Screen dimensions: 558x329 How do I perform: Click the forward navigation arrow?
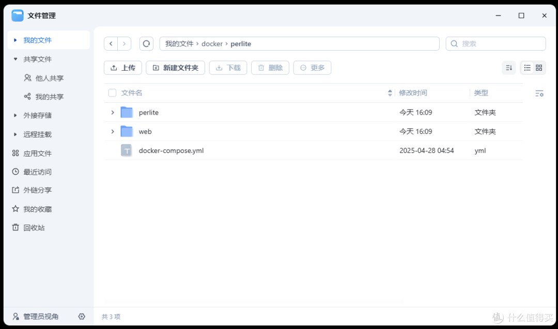click(x=124, y=43)
